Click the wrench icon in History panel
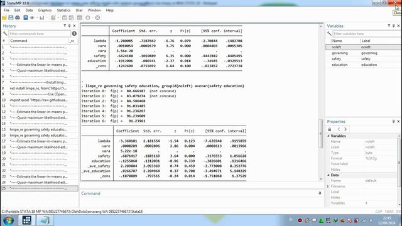The height and width of the screenshot is (226, 402). point(5,33)
